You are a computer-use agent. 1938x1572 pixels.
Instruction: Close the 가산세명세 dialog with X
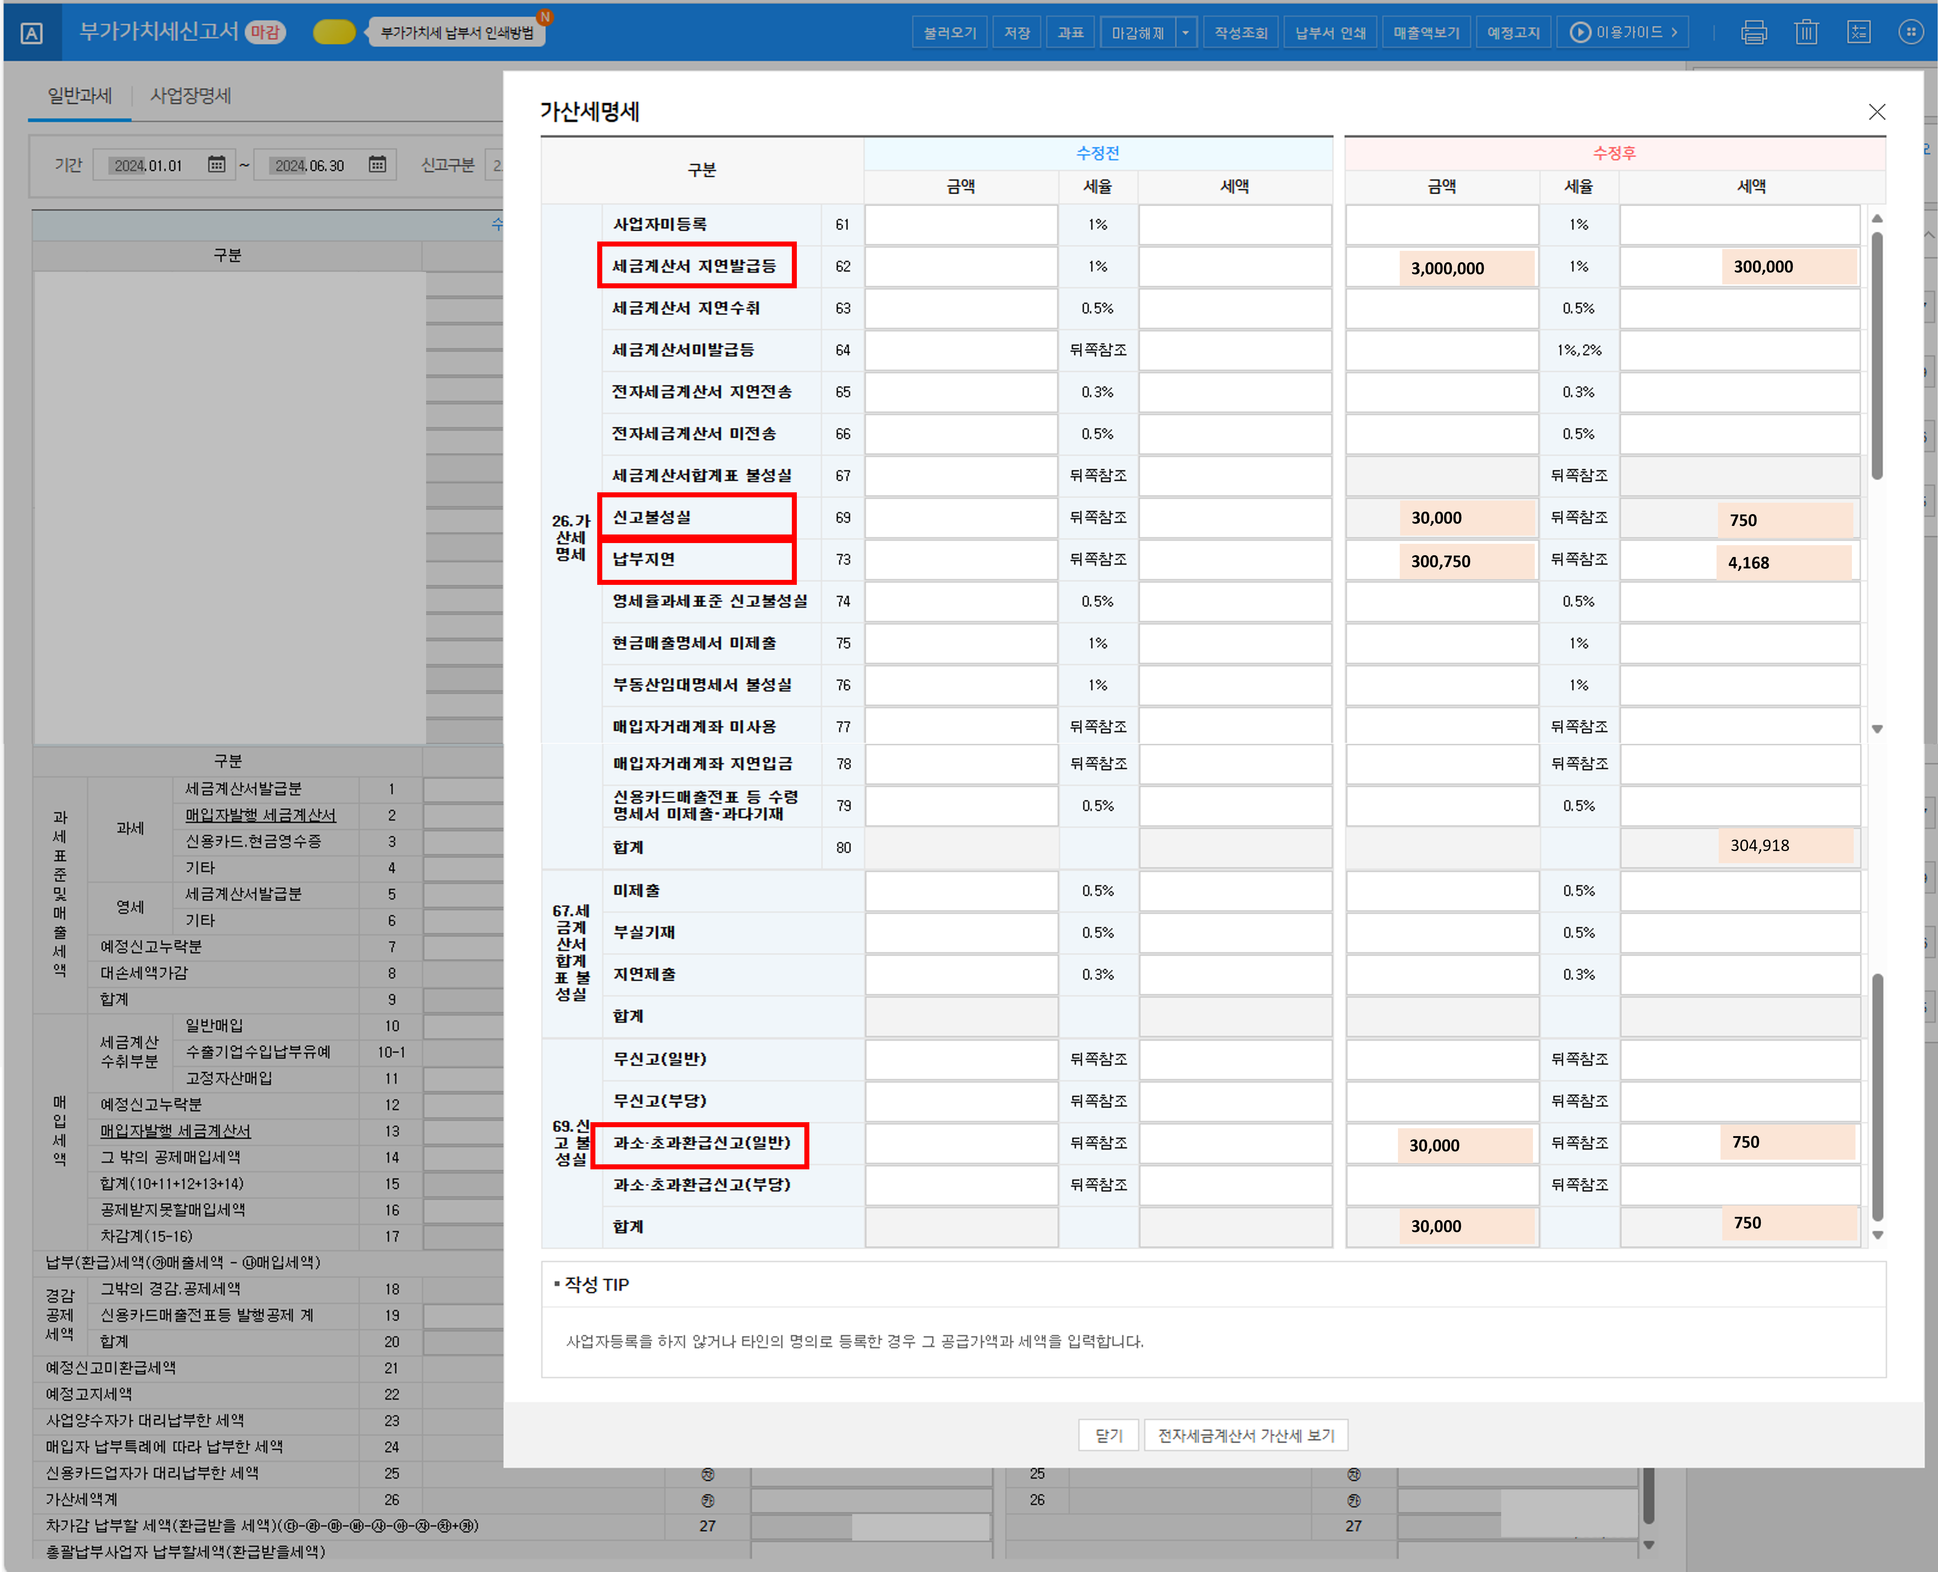click(x=1877, y=111)
